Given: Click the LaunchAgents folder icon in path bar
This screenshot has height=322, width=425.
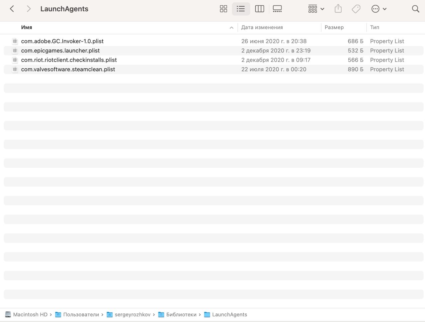Looking at the screenshot, I should tap(207, 314).
